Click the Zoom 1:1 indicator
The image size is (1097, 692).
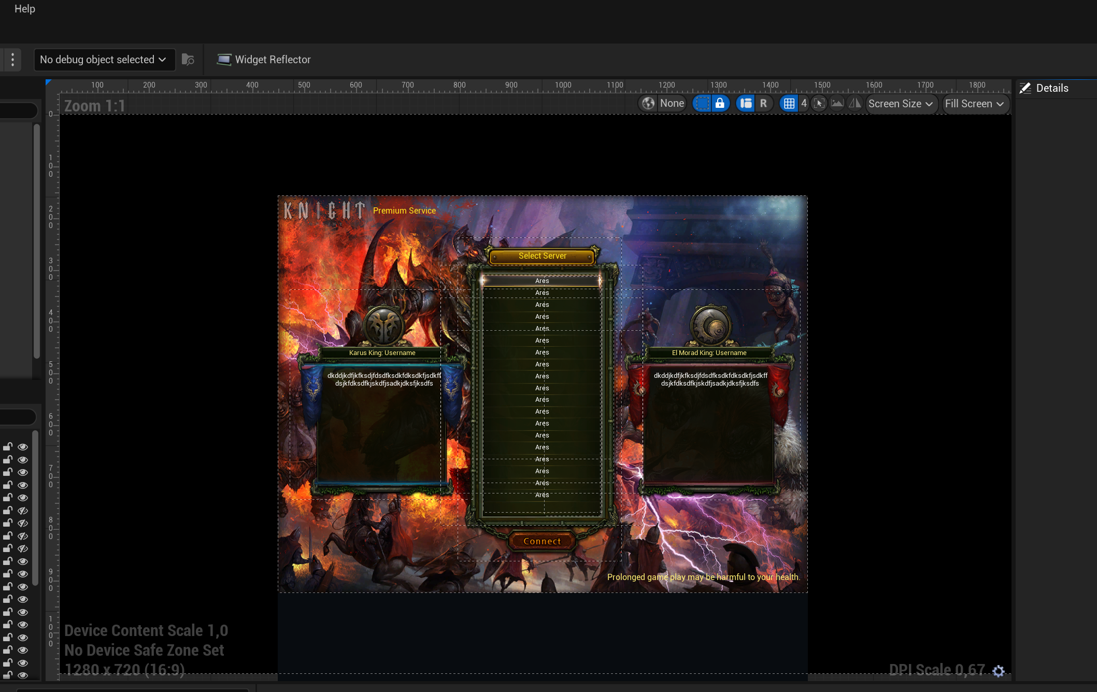coord(95,106)
